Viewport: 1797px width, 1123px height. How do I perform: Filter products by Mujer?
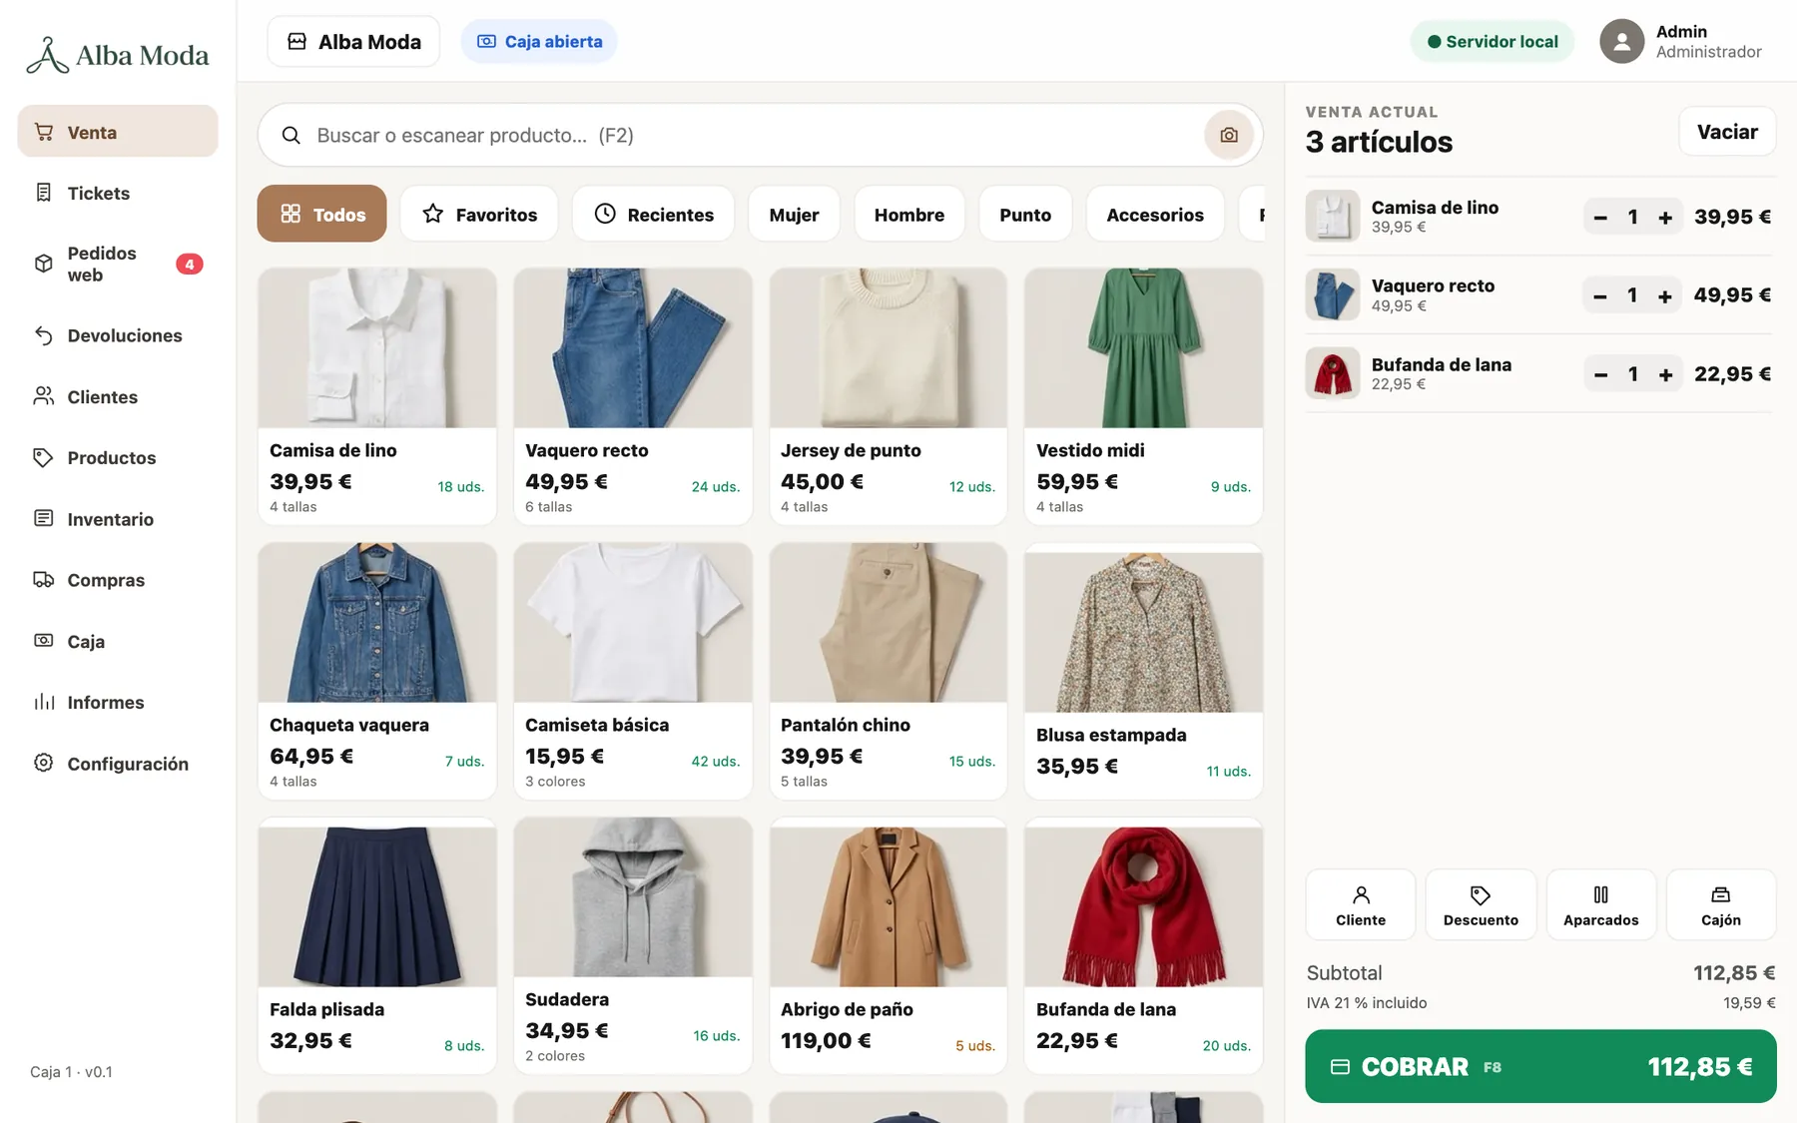pos(794,214)
